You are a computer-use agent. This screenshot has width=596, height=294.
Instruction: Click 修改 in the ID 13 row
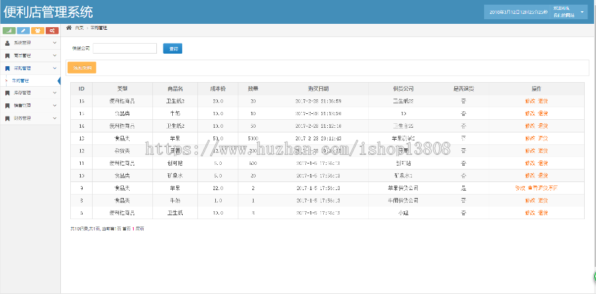[x=530, y=138]
